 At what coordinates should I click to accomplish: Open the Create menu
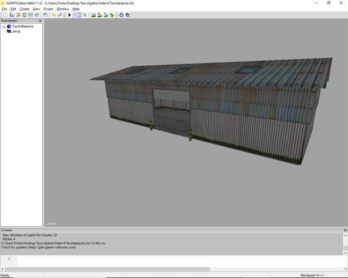[24, 9]
